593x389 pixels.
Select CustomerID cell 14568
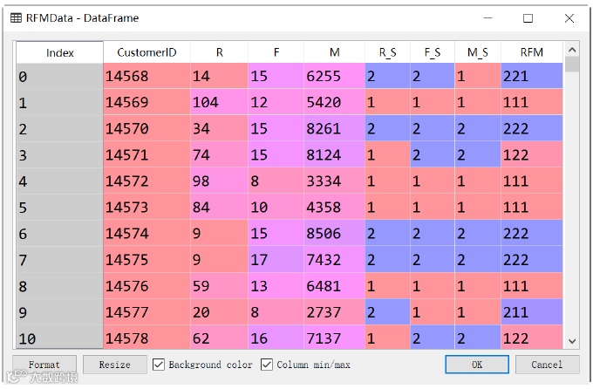(147, 76)
